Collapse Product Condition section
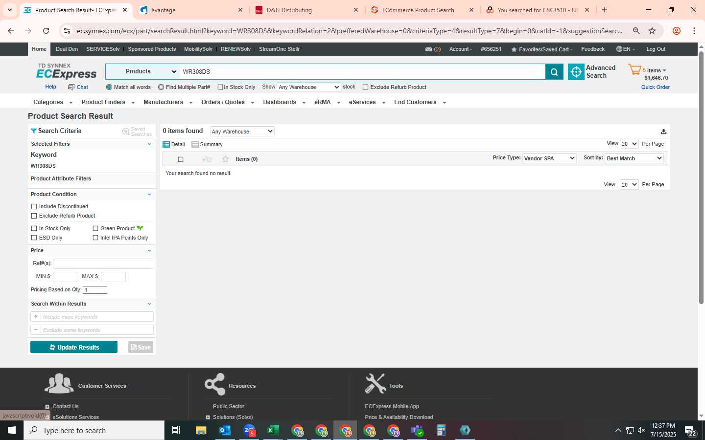 pyautogui.click(x=149, y=195)
